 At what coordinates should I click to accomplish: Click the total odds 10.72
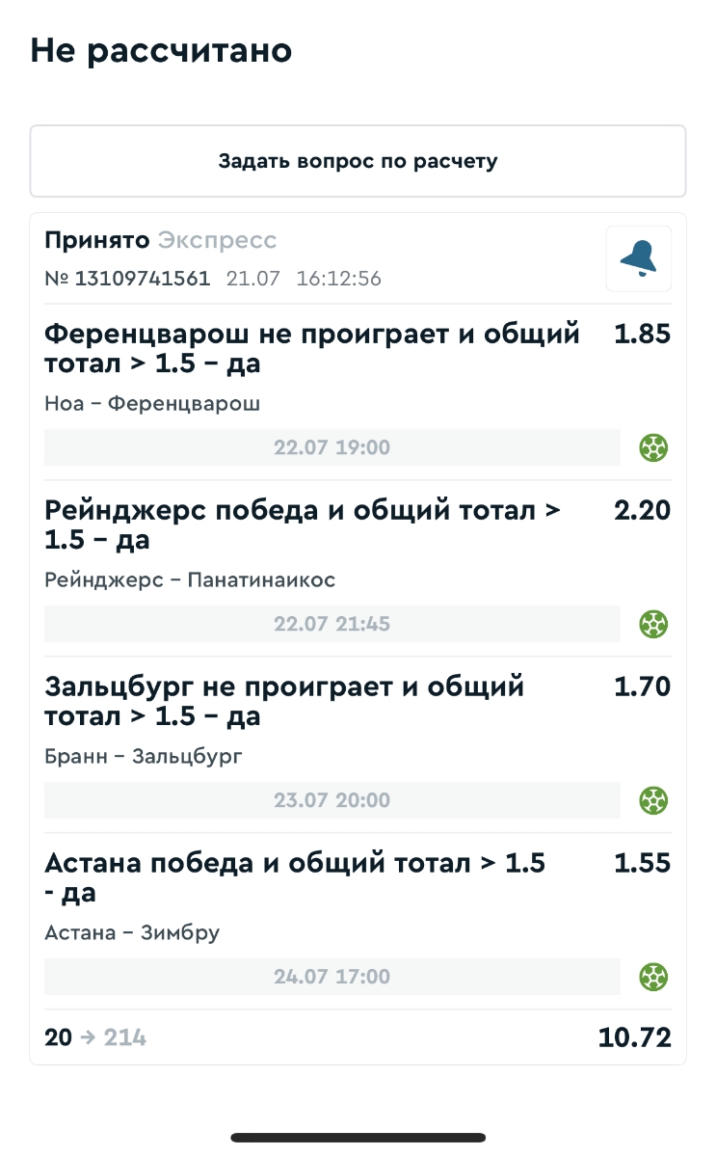634,1037
